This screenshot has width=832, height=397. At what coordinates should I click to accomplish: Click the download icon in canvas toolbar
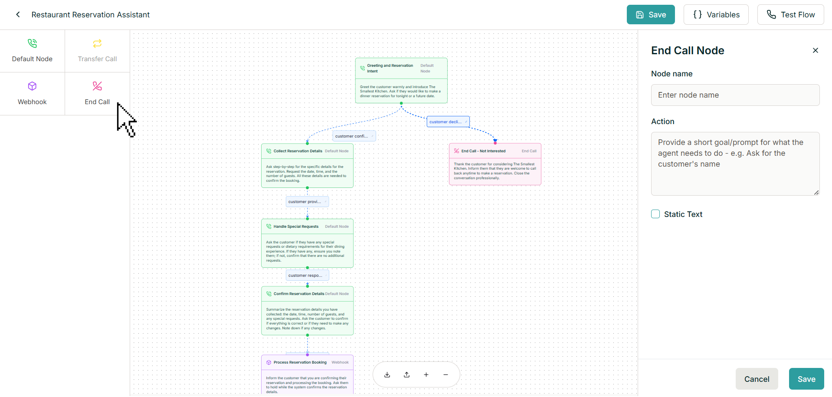(387, 375)
